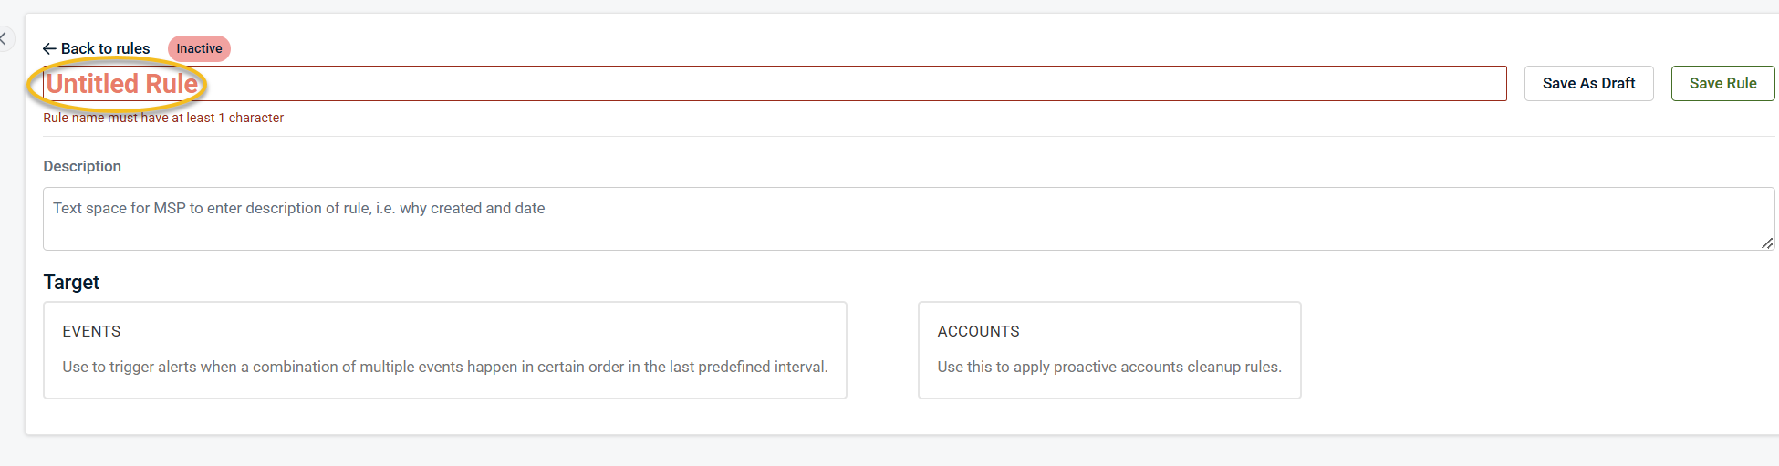This screenshot has width=1779, height=466.
Task: Click the rule name validation error message
Action: coord(163,118)
